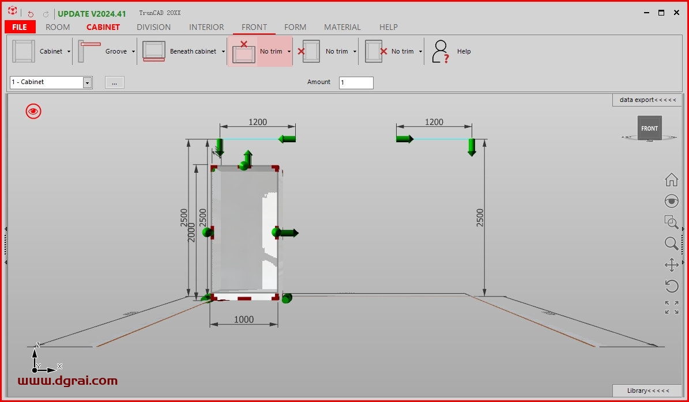This screenshot has width=689, height=402.
Task: Open the data export panel
Action: coord(647,100)
